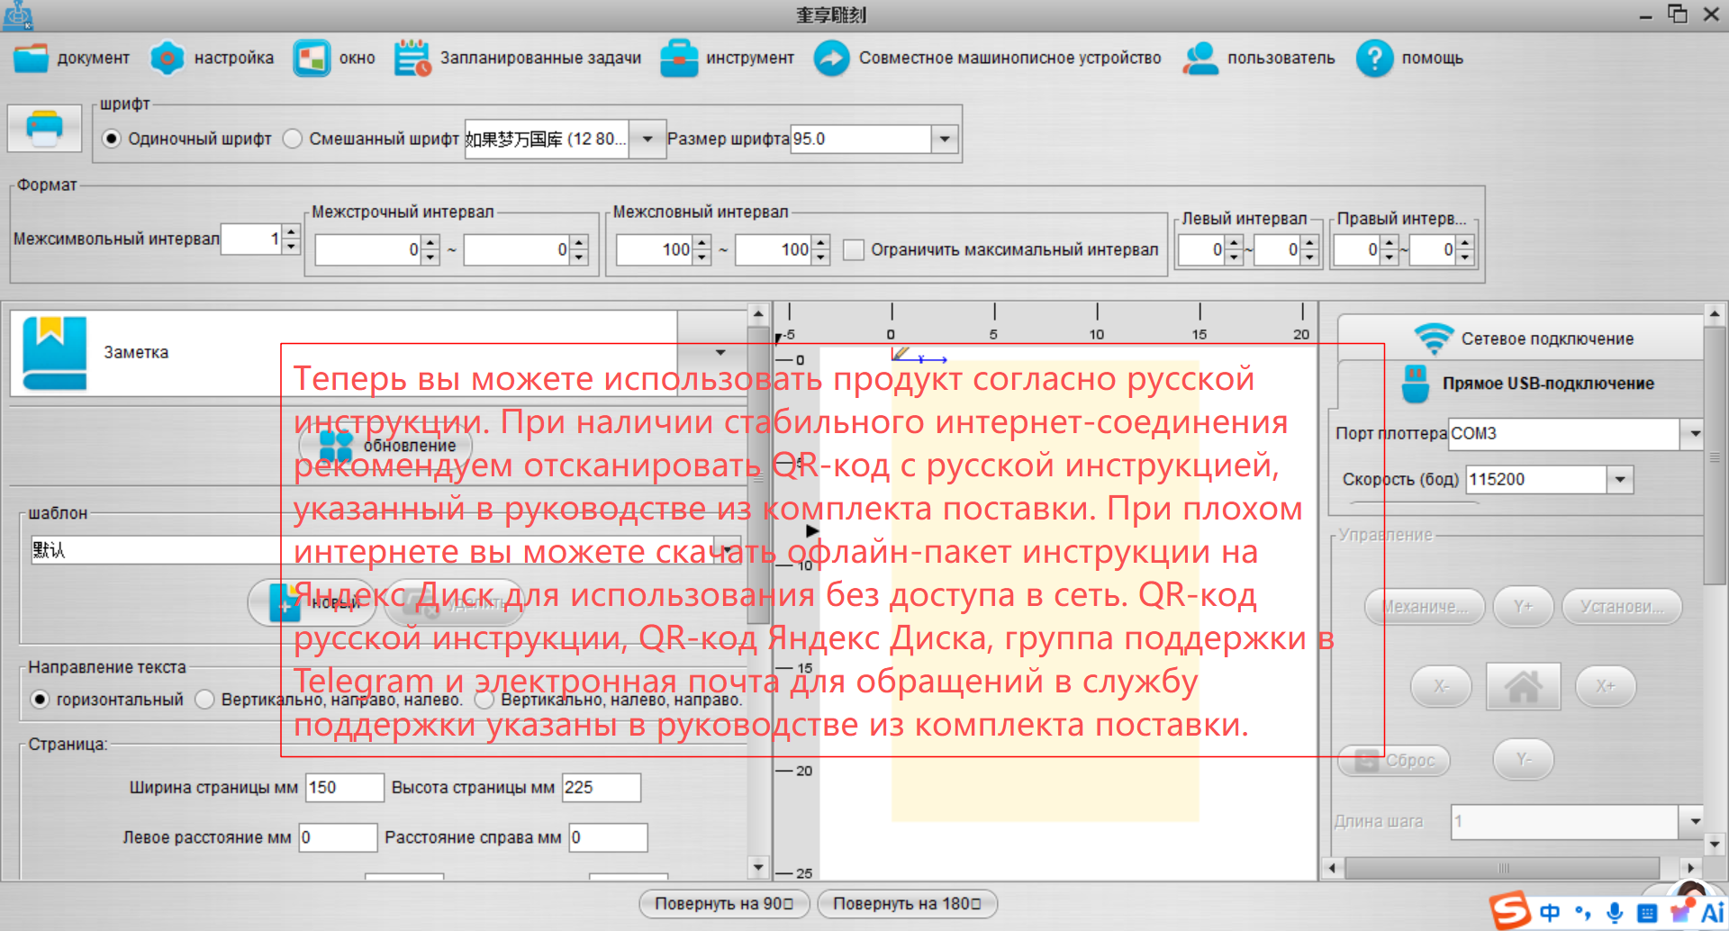The image size is (1729, 931).
Task: Open the настройка menu
Action: (211, 59)
